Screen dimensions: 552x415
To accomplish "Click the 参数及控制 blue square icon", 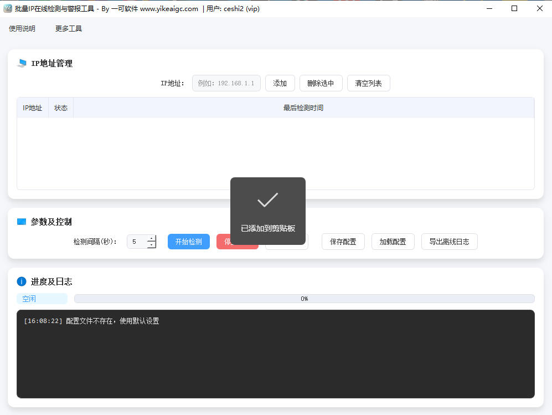I will pos(21,221).
